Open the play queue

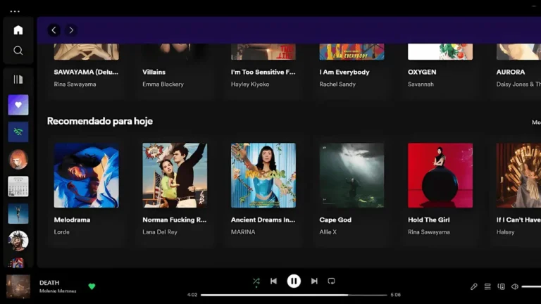click(x=487, y=286)
